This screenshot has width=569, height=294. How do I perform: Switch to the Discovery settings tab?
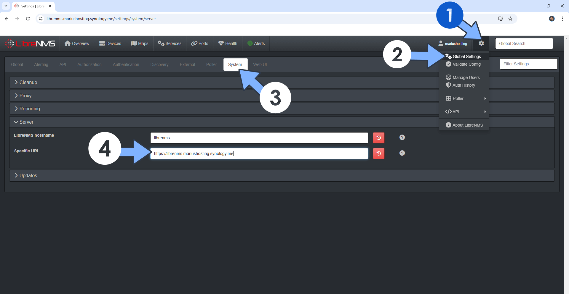(x=159, y=64)
